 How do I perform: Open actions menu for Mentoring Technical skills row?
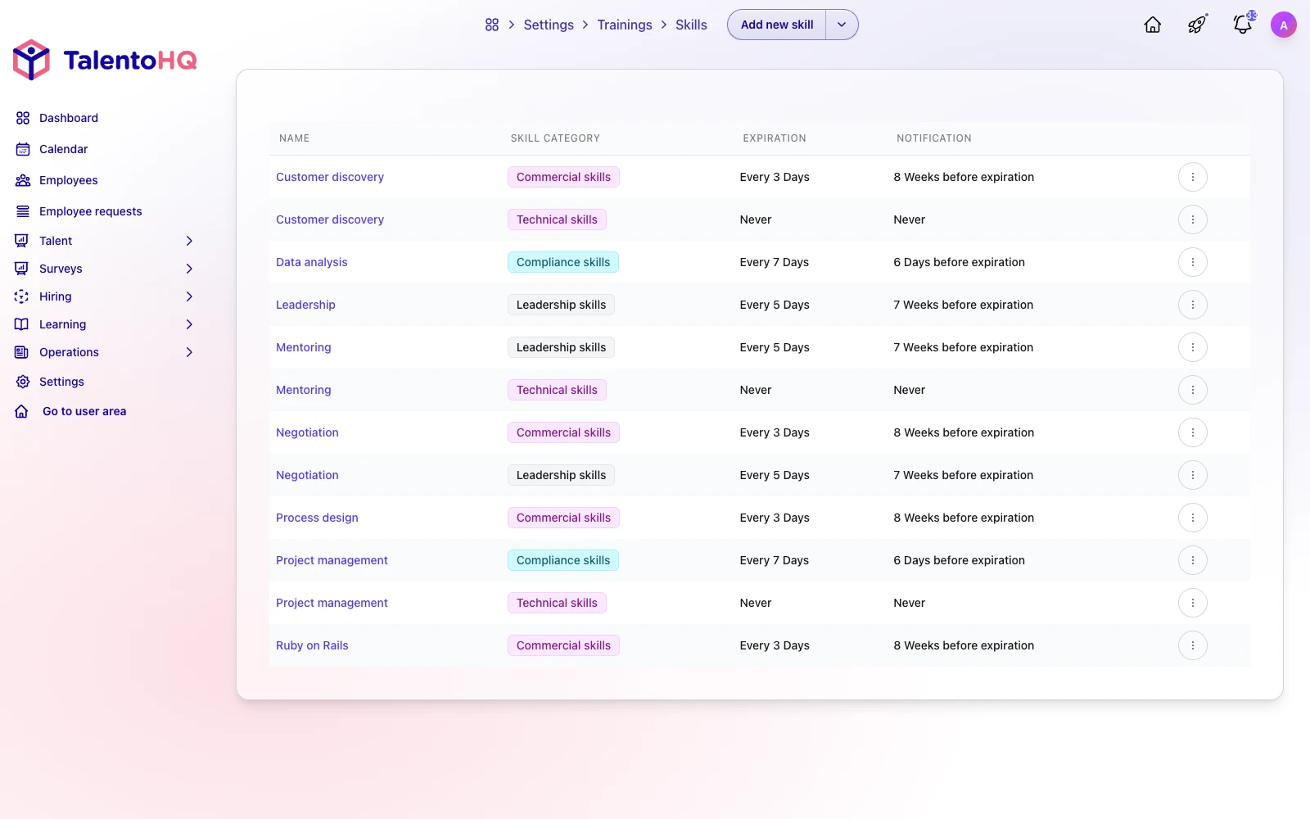click(1193, 390)
